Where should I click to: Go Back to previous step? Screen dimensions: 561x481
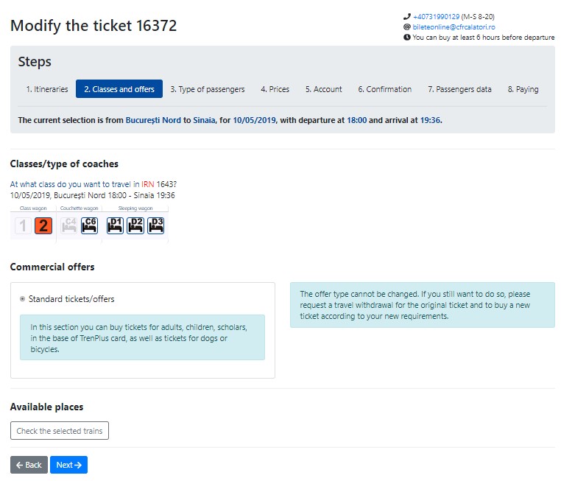29,465
